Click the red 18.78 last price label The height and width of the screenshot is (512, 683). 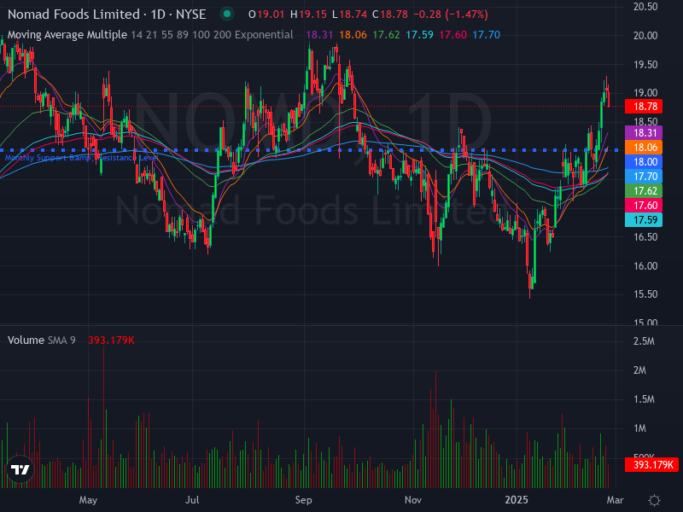click(x=645, y=107)
